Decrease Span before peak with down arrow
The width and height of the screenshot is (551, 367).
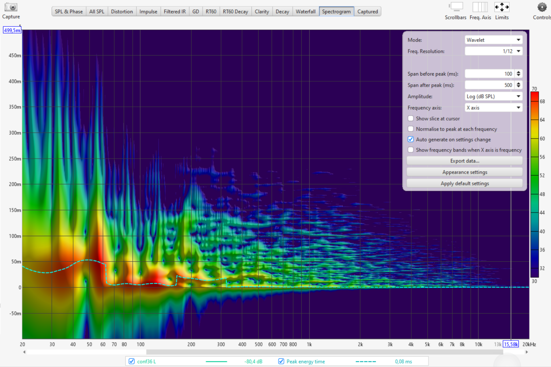tap(518, 75)
